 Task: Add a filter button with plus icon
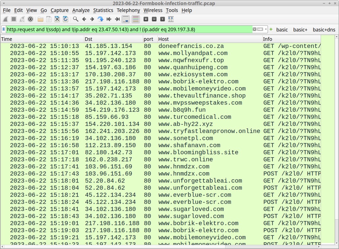coord(271,29)
